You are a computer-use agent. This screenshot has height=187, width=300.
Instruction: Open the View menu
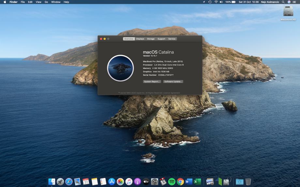click(38, 2)
